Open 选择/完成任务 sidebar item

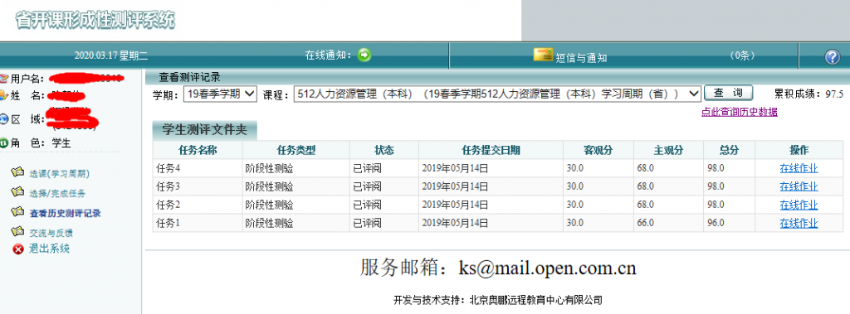57,193
